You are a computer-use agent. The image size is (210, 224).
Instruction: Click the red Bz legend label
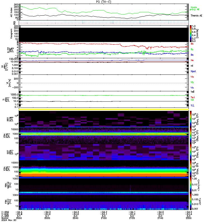tap(192, 44)
